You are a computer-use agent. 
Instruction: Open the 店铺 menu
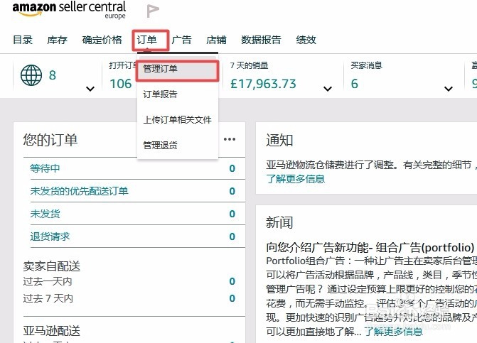tap(216, 40)
